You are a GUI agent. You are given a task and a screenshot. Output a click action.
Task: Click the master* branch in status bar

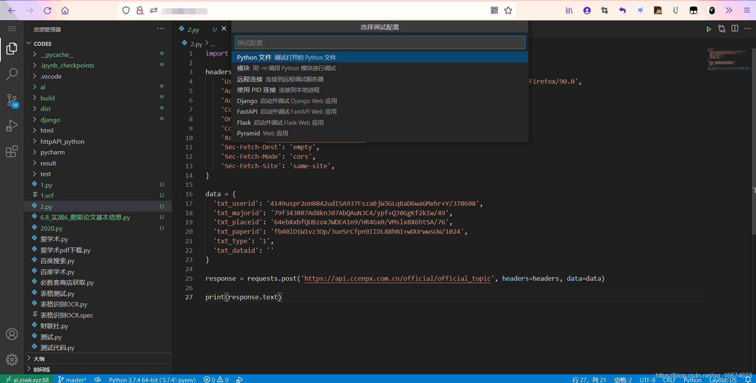pyautogui.click(x=72, y=379)
